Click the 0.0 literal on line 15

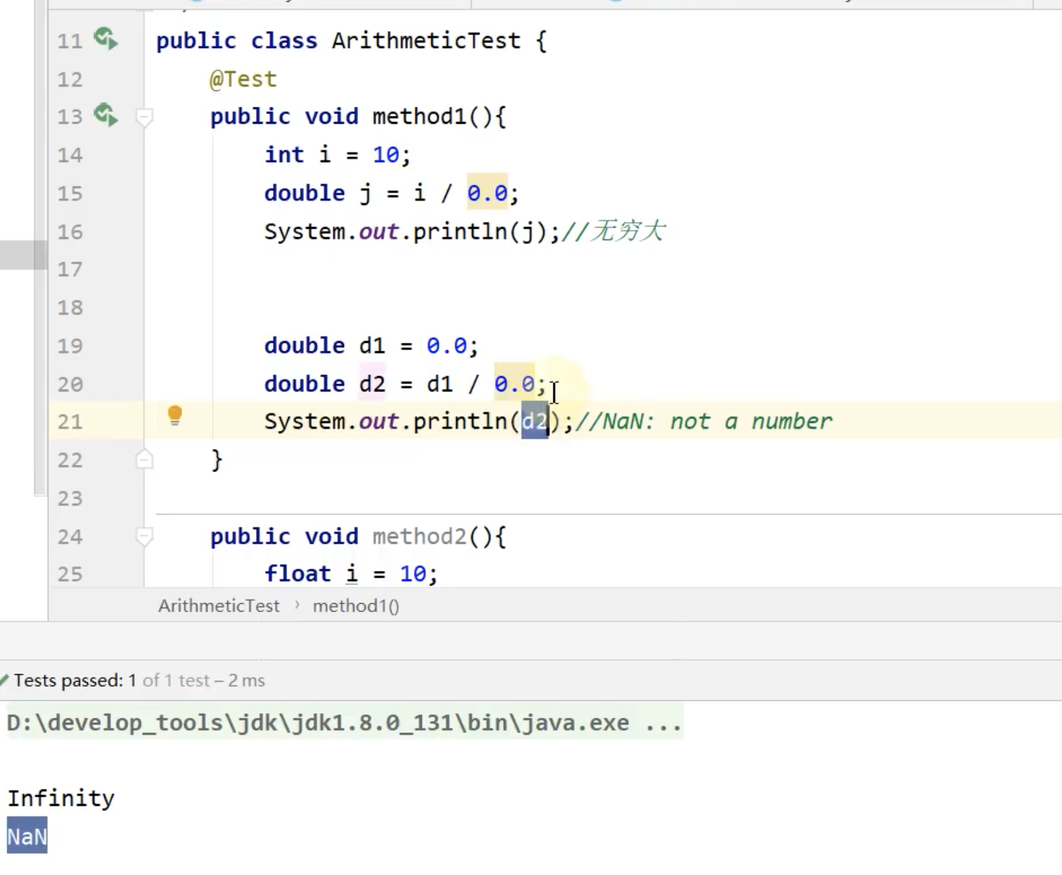point(487,193)
